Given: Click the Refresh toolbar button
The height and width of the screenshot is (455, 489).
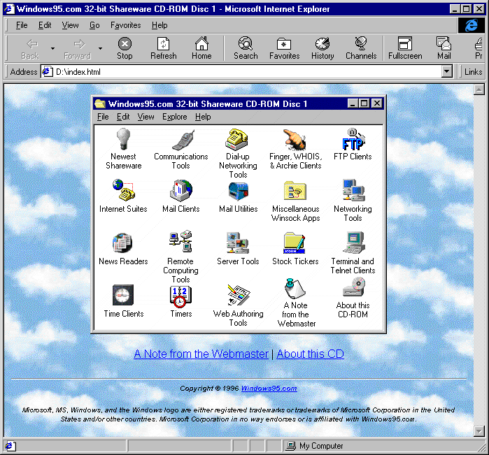Looking at the screenshot, I should (164, 48).
